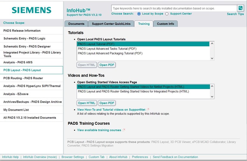This screenshot has height=161, width=247.
Task: Click external link icon beside SupportNet link
Action: coord(148,109)
